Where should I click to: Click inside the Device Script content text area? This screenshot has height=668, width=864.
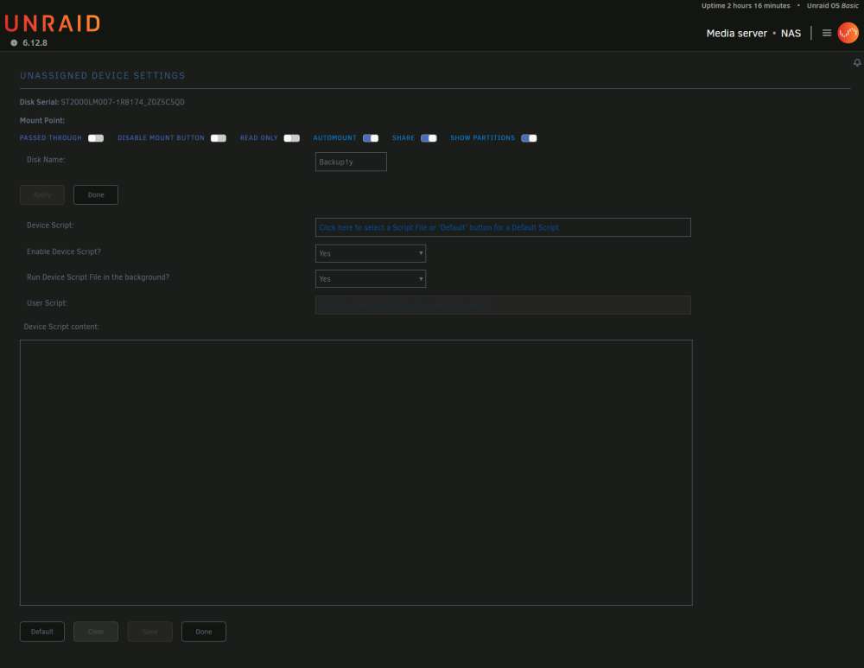click(x=356, y=473)
